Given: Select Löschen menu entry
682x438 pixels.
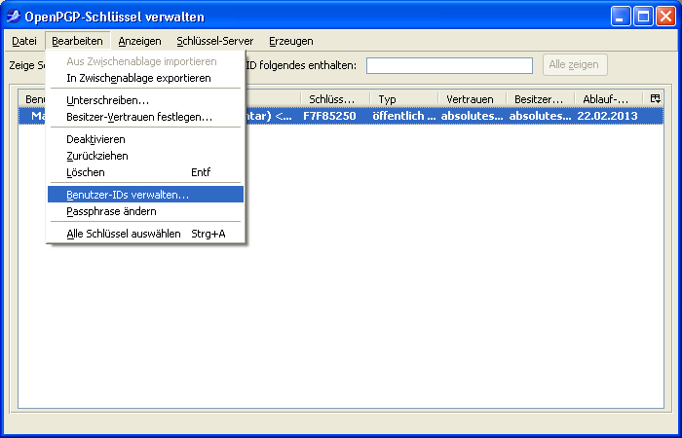Looking at the screenshot, I should click(145, 172).
